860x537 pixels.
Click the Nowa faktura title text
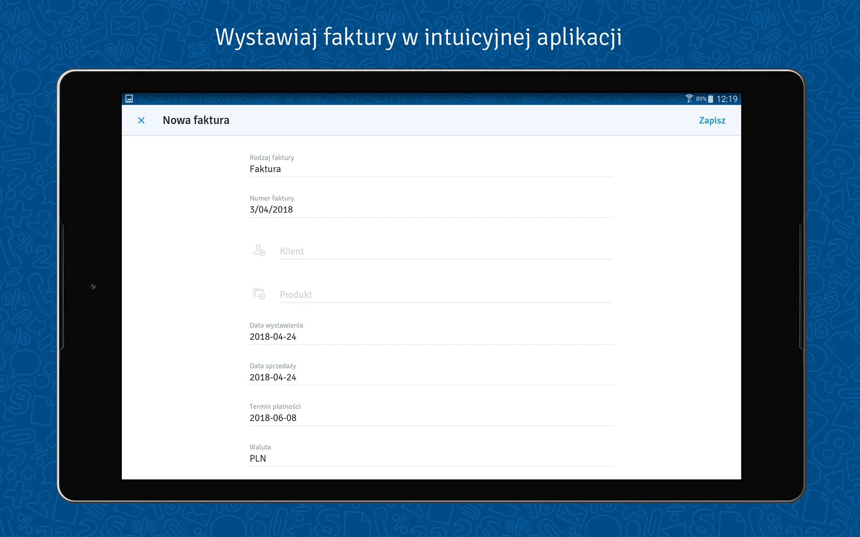(196, 120)
